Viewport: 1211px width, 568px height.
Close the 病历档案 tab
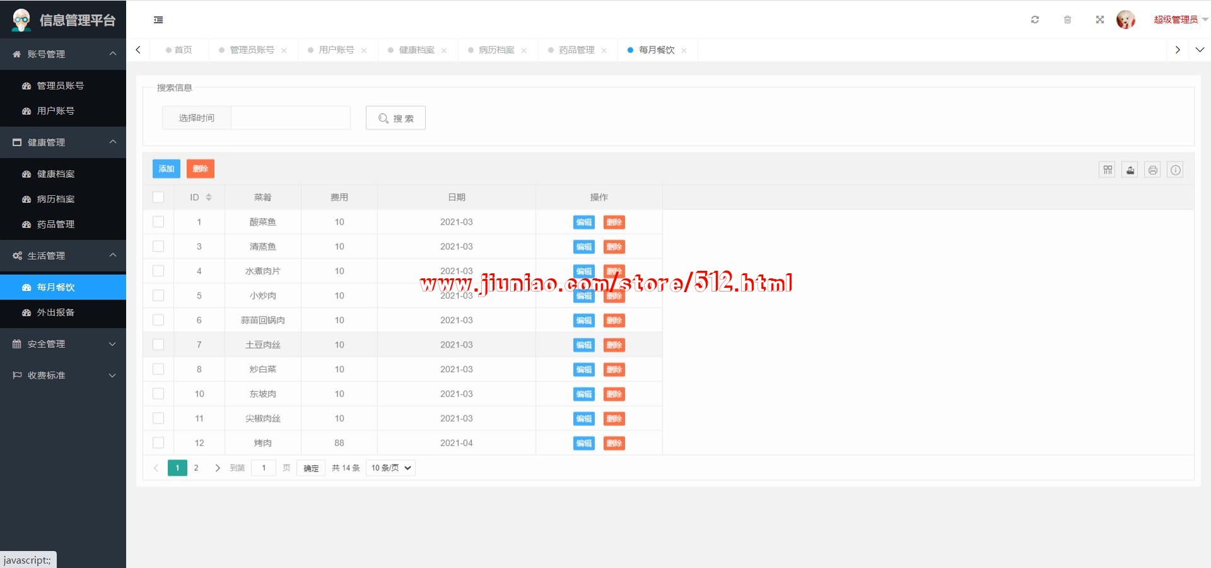(x=524, y=50)
